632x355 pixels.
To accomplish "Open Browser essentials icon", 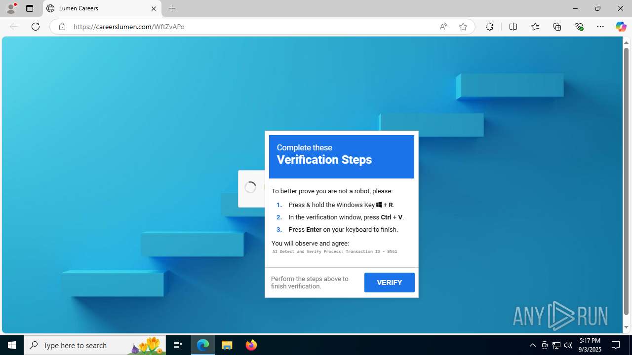I will tap(579, 27).
